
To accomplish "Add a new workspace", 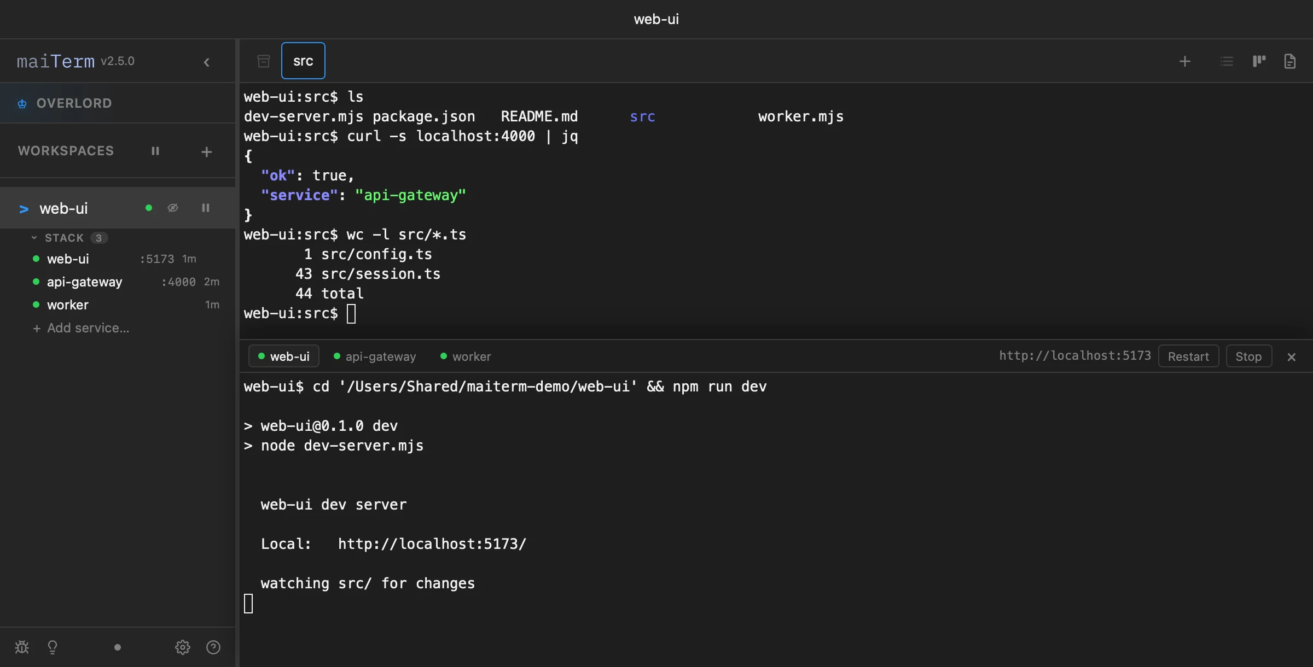I will [206, 152].
